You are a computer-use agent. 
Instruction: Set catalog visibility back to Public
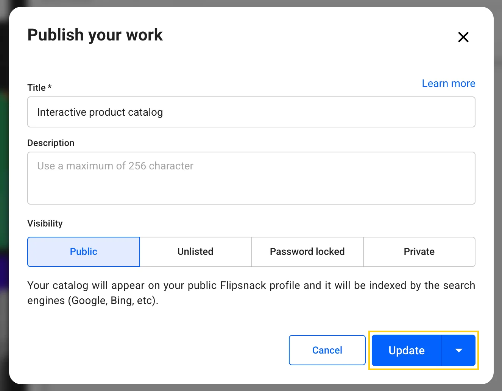click(x=83, y=251)
